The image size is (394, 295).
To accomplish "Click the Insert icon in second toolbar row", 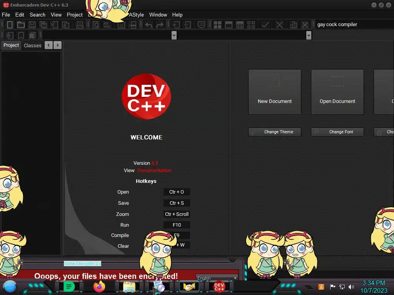I will pyautogui.click(x=10, y=35).
